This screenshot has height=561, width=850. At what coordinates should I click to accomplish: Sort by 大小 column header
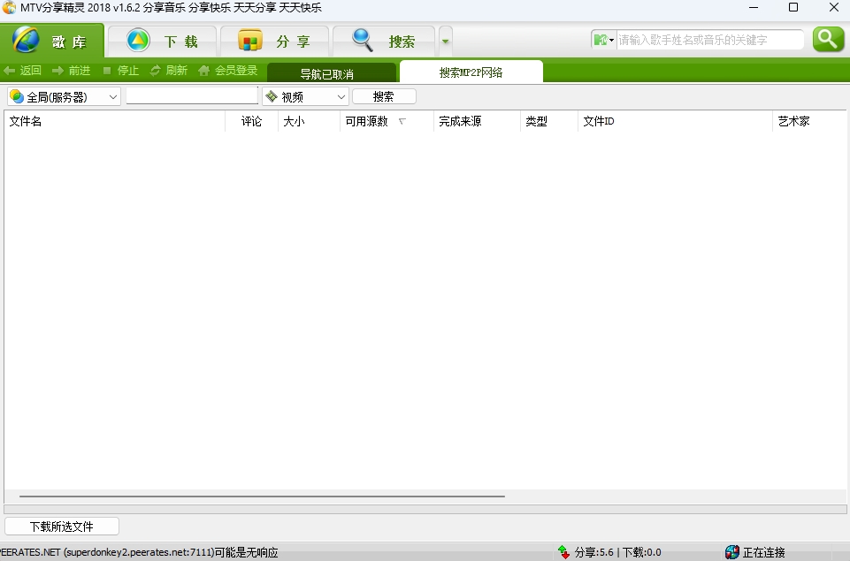(309, 121)
